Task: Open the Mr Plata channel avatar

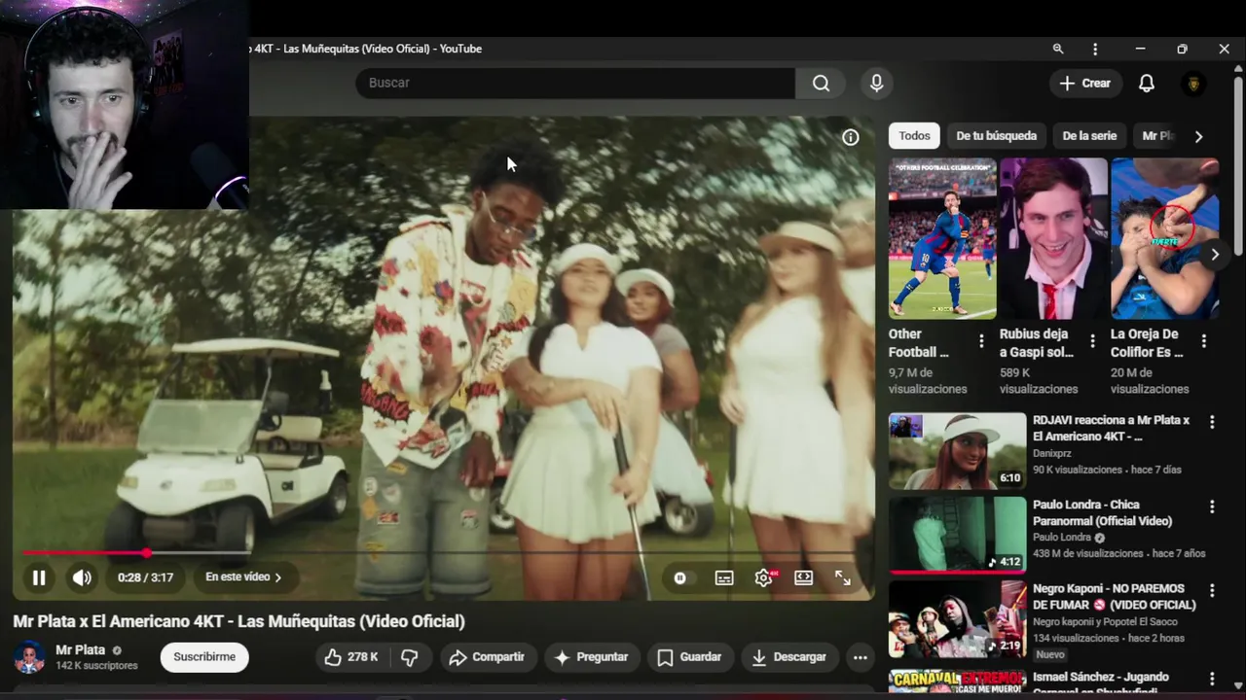Action: coord(29,657)
